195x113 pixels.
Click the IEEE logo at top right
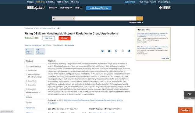click(x=165, y=8)
